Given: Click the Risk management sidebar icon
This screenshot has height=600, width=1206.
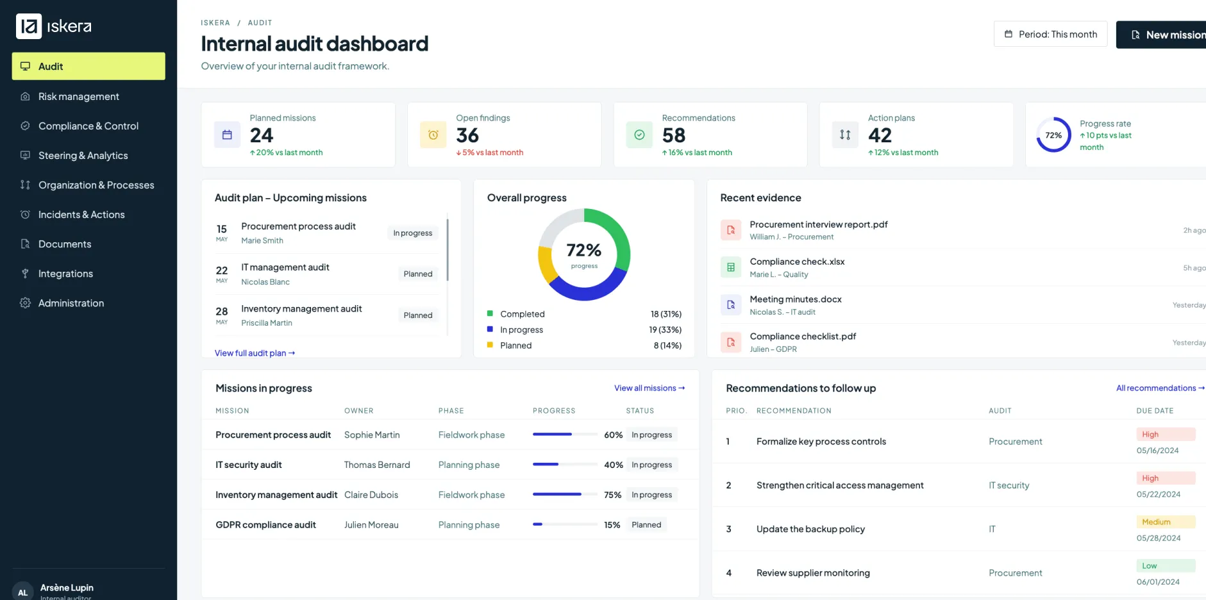Looking at the screenshot, I should [x=26, y=97].
